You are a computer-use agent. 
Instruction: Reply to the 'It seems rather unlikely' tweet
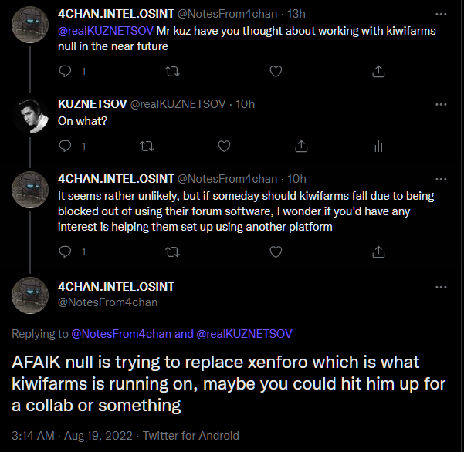(66, 251)
